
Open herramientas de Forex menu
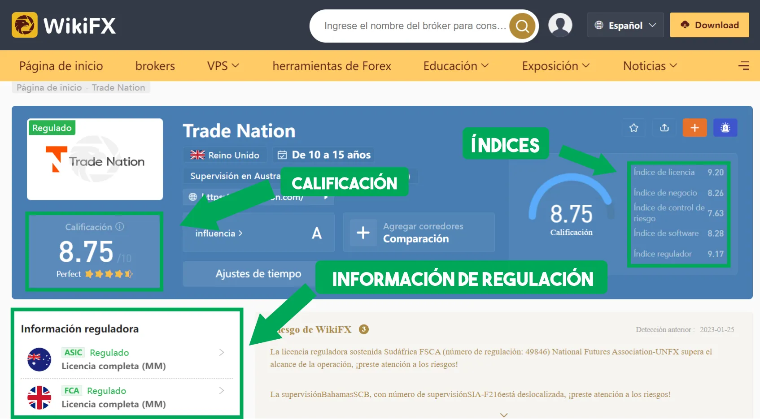pos(332,66)
